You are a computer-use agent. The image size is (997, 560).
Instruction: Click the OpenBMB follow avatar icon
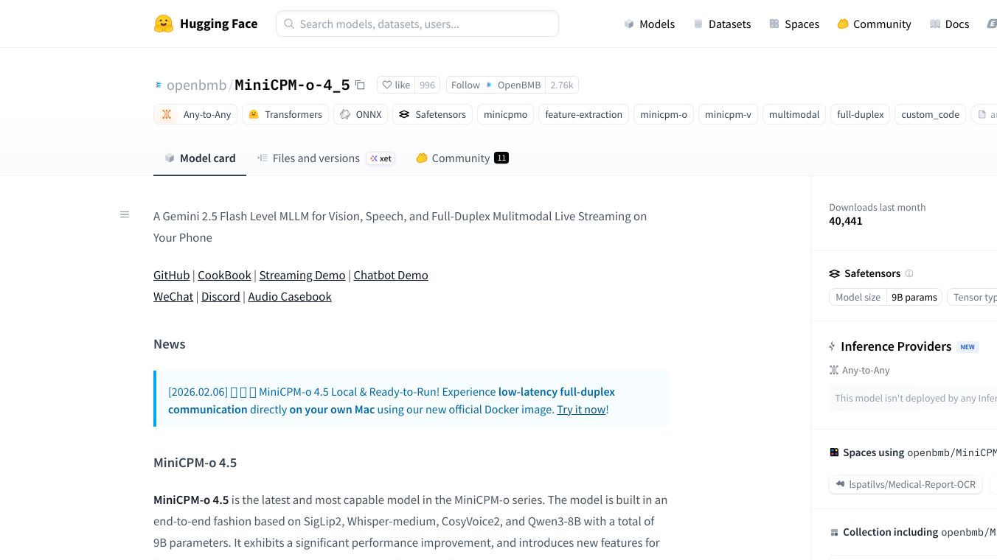coord(488,85)
